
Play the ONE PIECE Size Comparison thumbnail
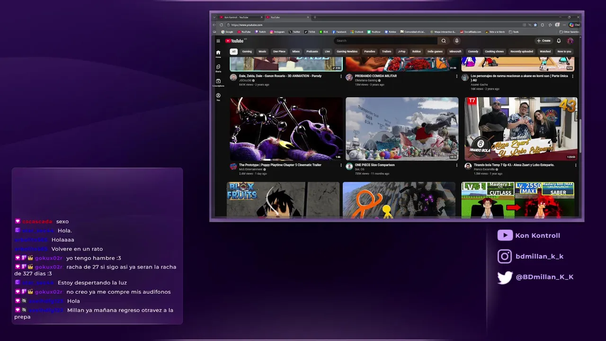(x=402, y=129)
